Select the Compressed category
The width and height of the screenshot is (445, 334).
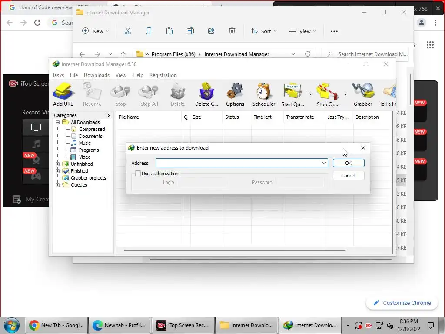click(x=92, y=129)
